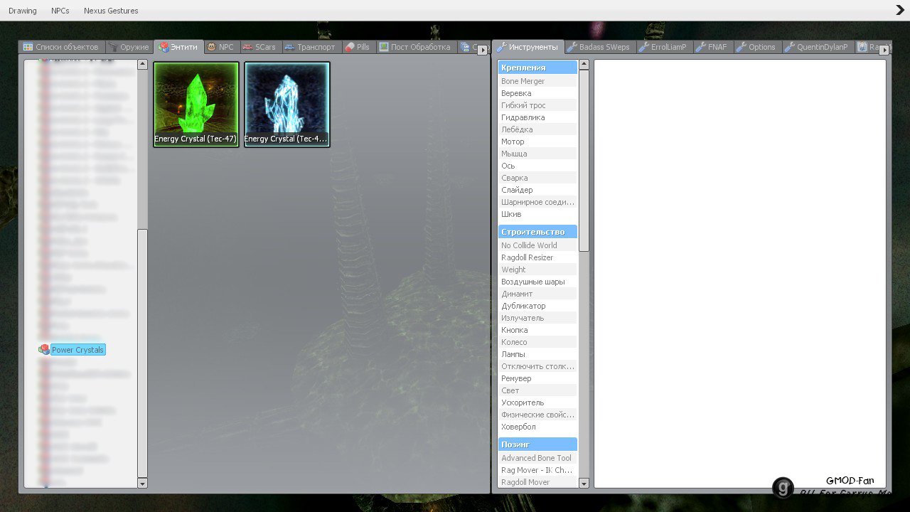
Task: Switch to the Badass SWeps tab
Action: [x=599, y=47]
